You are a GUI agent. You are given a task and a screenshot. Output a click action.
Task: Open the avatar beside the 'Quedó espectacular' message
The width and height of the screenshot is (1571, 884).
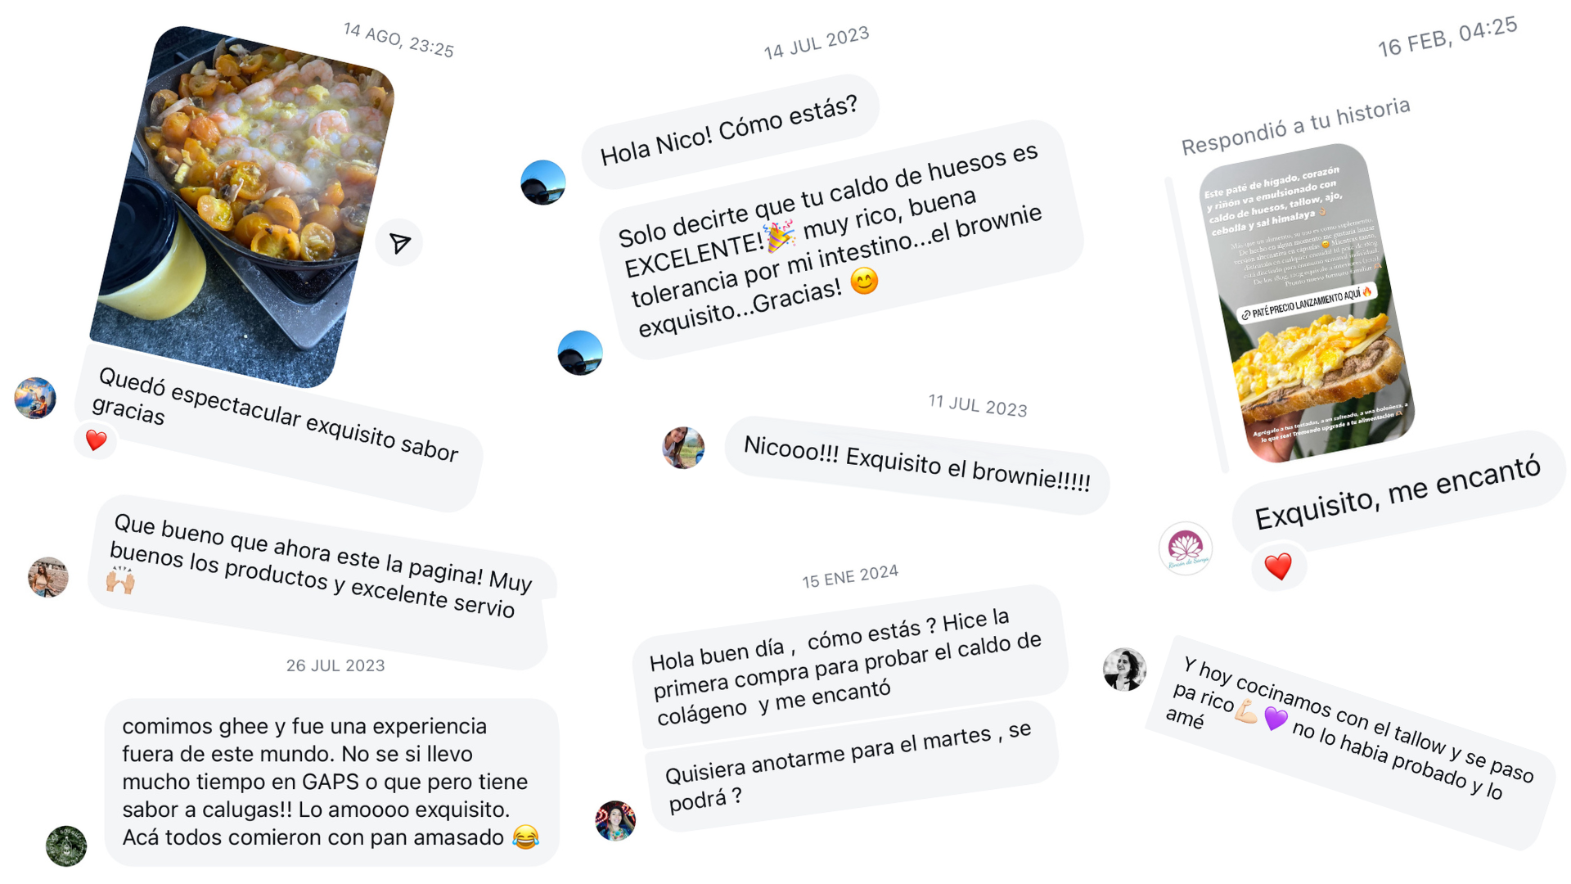click(x=35, y=399)
